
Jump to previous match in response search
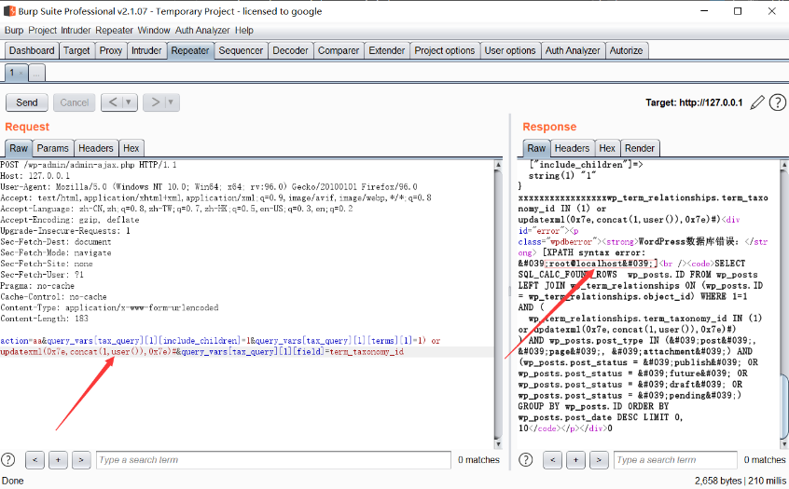[552, 460]
